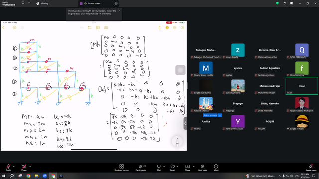Viewport: 319px width, 179px height.
Task: Open the More options menu
Action: click(216, 168)
